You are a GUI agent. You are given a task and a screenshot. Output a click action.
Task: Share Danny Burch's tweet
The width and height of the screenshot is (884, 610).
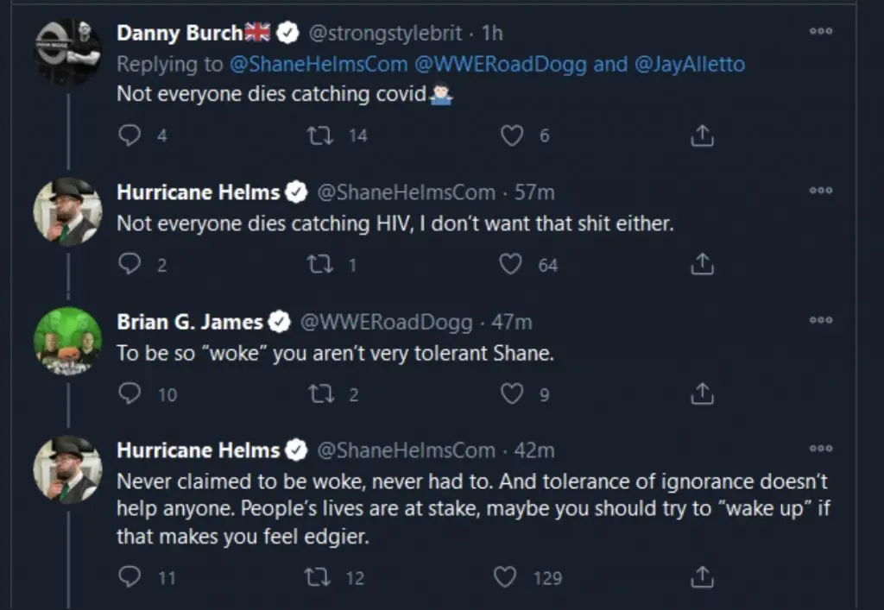(x=703, y=135)
